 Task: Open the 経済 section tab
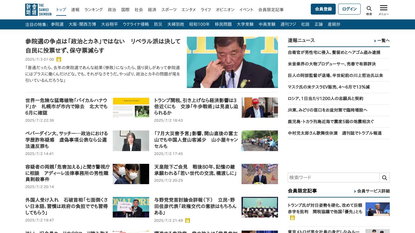(152, 9)
